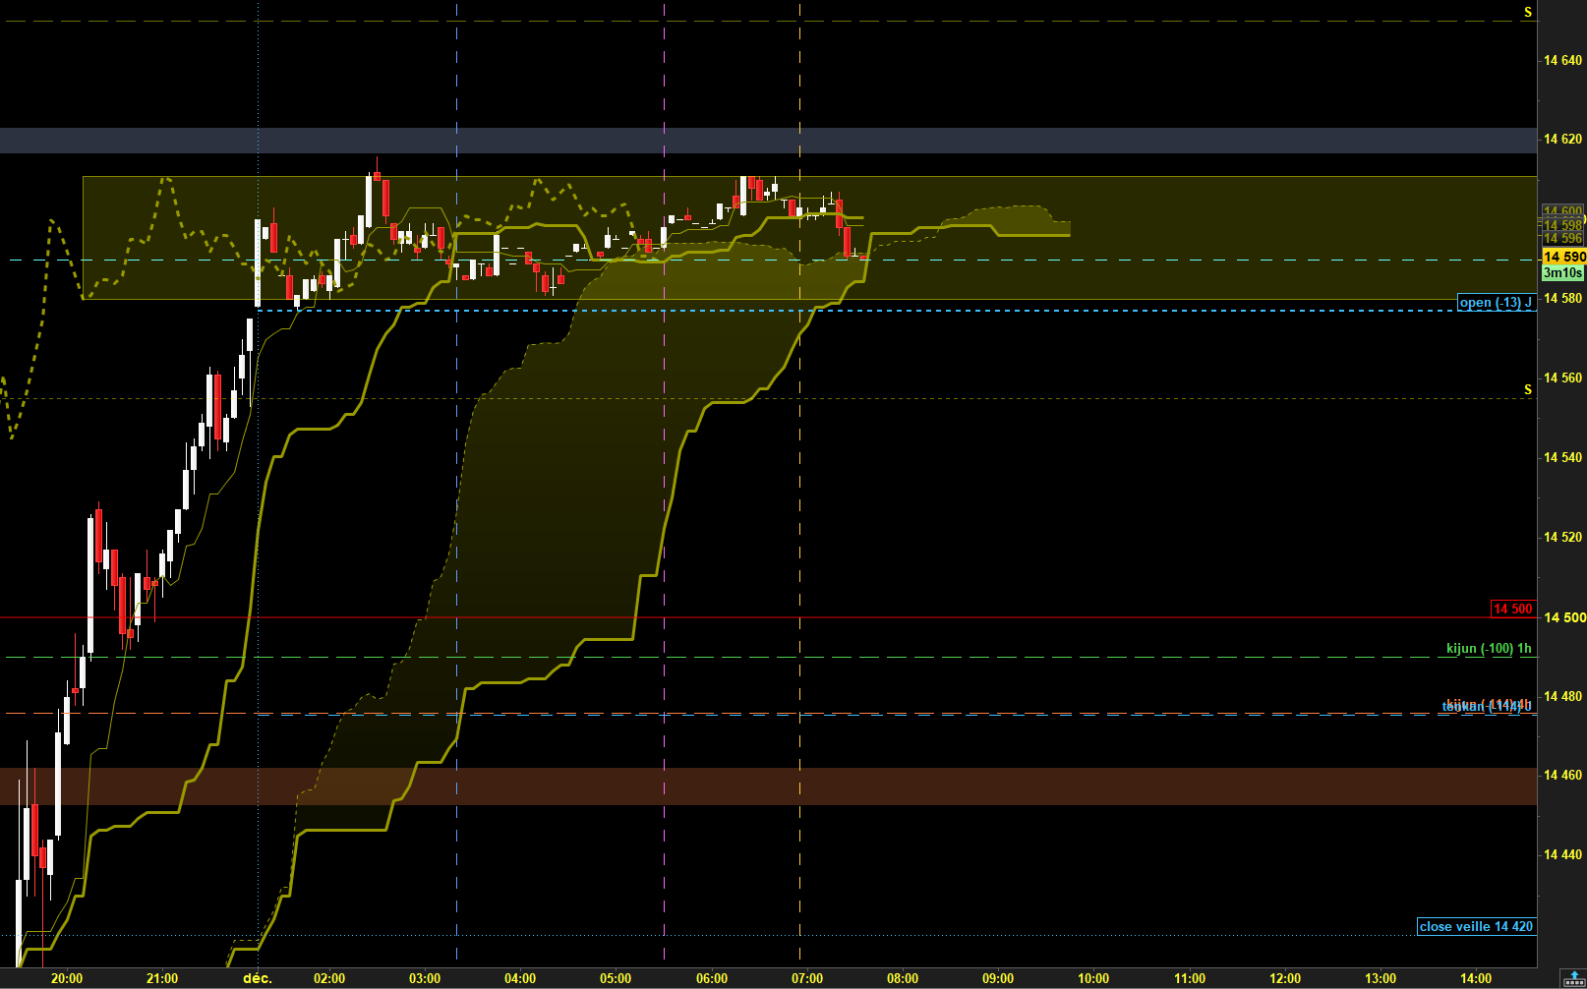1587x989 pixels.
Task: Select the green dashed kijun 1h line
Action: point(768,657)
